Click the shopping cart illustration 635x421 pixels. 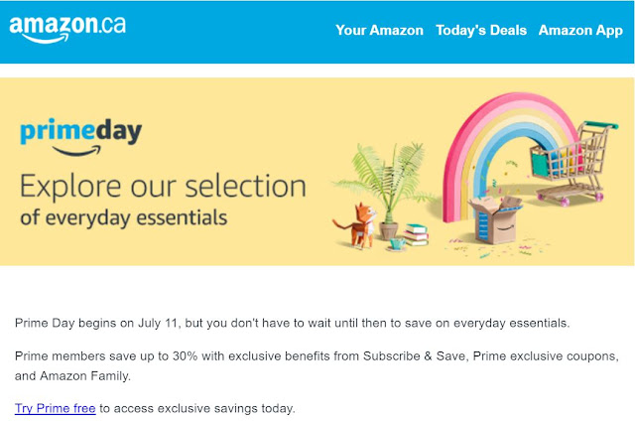click(x=573, y=162)
